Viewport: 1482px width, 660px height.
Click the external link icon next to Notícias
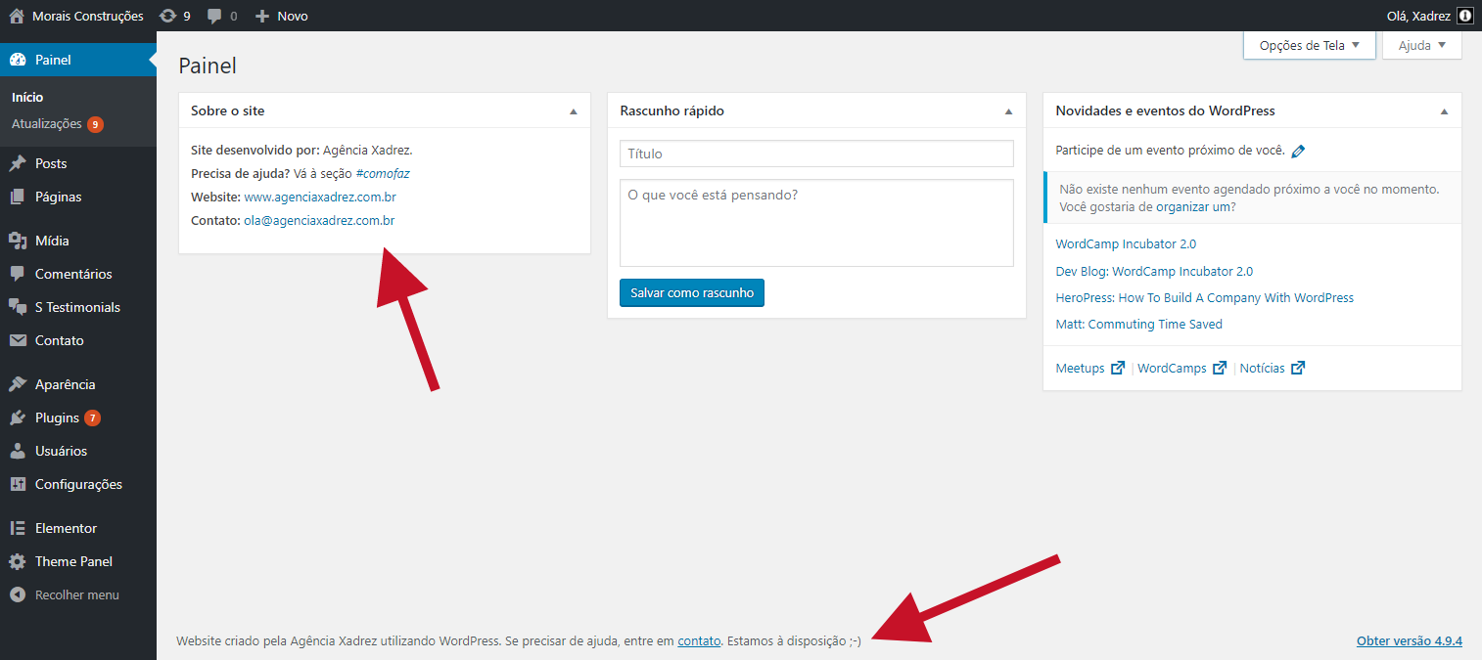(1298, 369)
